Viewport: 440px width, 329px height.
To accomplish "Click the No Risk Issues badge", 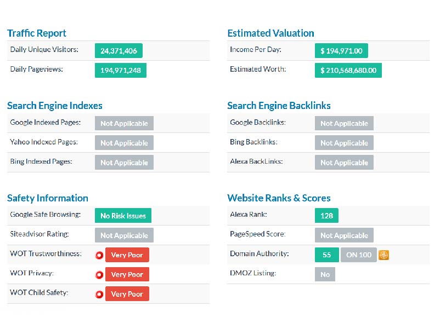I will click(123, 216).
